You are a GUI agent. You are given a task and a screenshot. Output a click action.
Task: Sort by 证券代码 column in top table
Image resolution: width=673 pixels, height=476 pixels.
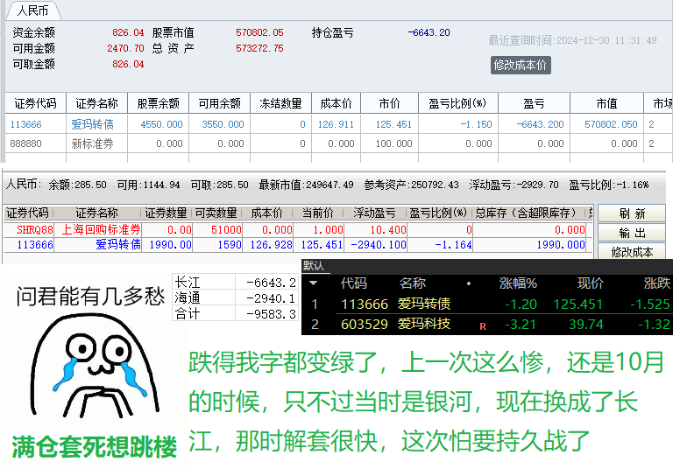[35, 103]
